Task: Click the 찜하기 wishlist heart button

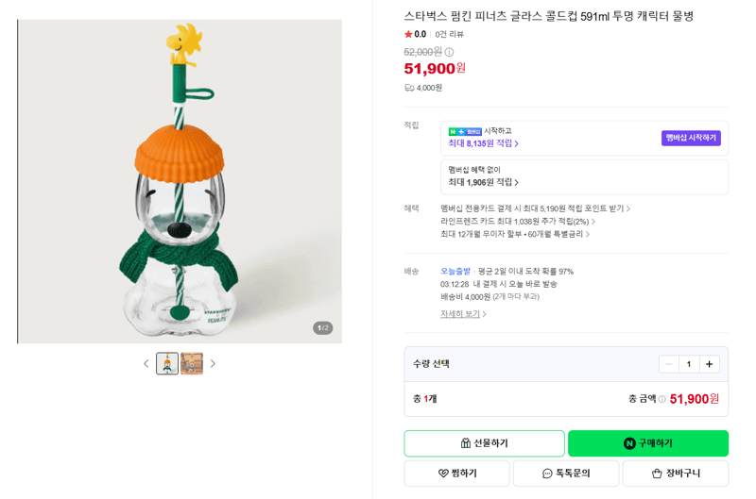Action: [x=456, y=474]
